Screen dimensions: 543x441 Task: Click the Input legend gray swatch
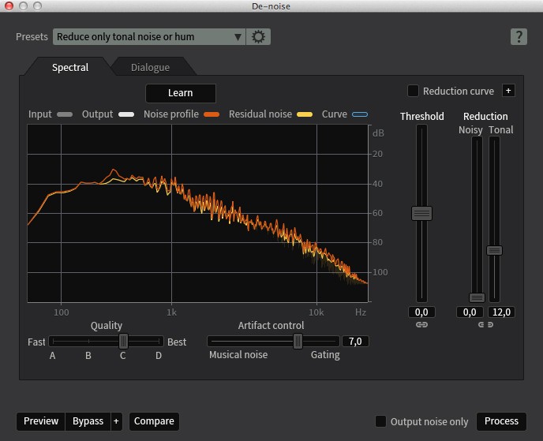coord(65,114)
